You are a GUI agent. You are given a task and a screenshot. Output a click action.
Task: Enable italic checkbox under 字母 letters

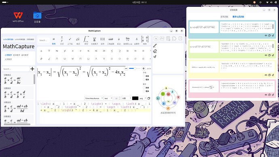[x=144, y=76]
